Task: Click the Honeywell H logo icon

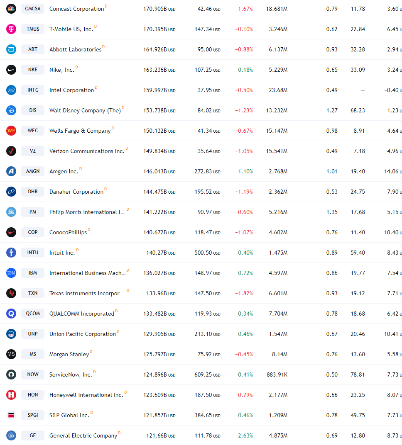Action: pyautogui.click(x=11, y=395)
